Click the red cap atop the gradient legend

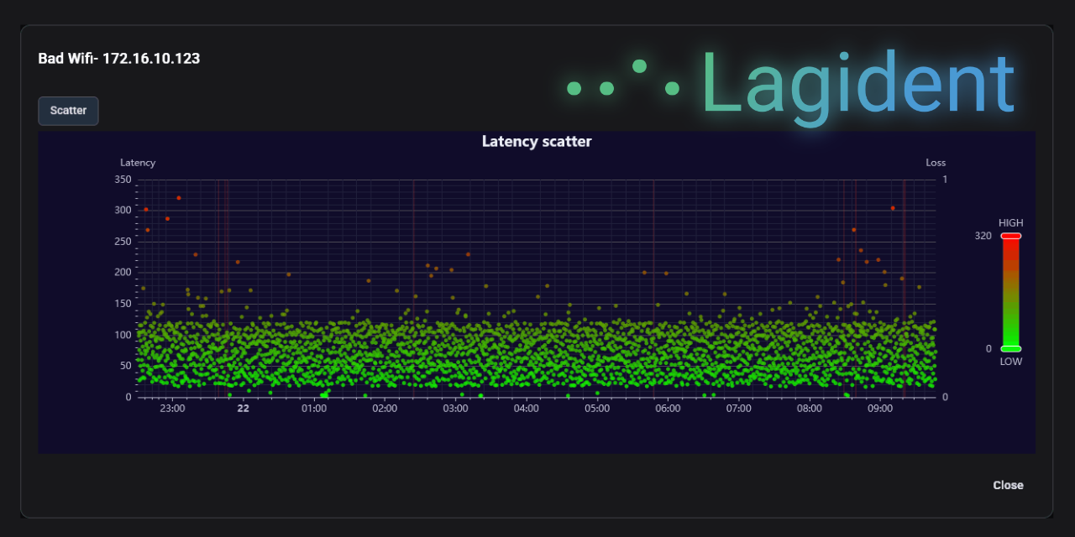(1010, 237)
